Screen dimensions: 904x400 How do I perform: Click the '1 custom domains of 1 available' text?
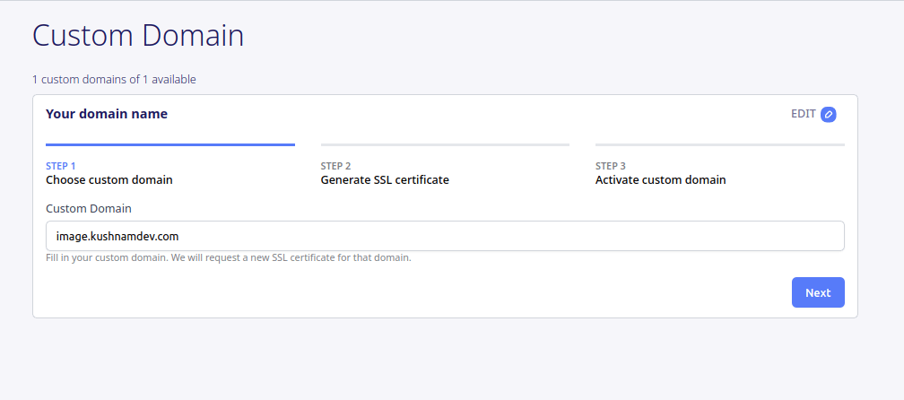[114, 79]
